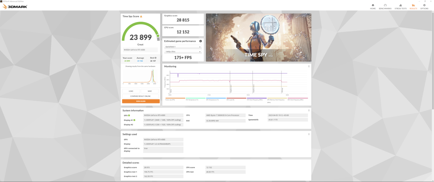Open the 1440p Ultra resolution dropdown

(183, 52)
